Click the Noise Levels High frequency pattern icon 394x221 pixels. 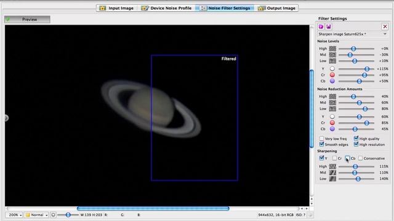(332, 48)
